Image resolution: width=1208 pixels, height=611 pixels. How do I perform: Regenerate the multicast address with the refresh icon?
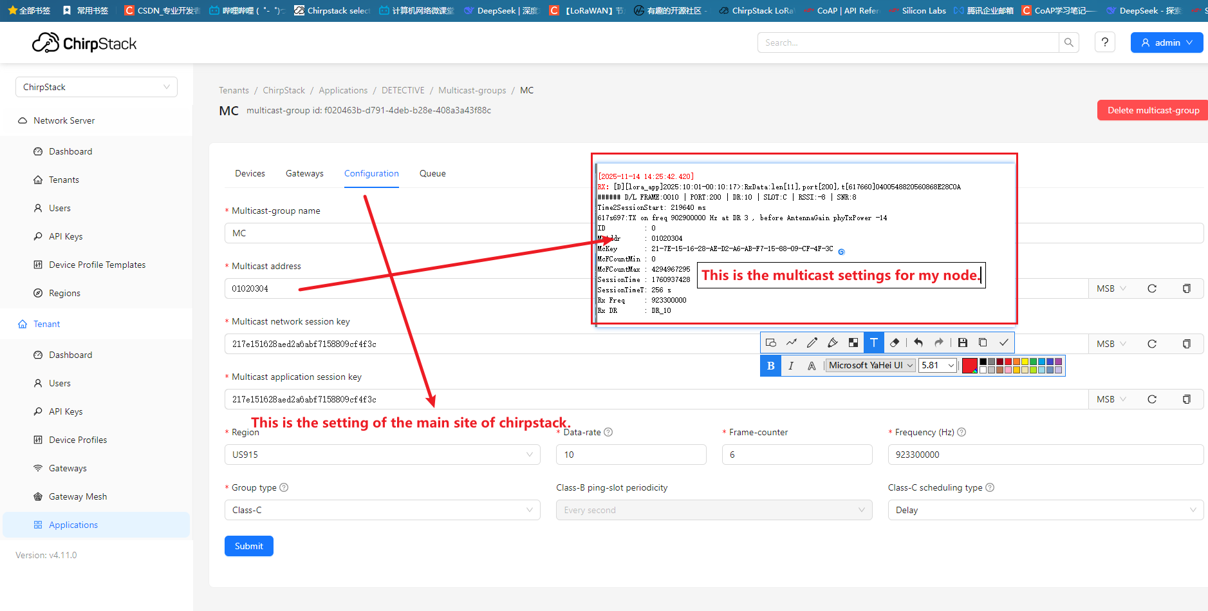(x=1152, y=288)
